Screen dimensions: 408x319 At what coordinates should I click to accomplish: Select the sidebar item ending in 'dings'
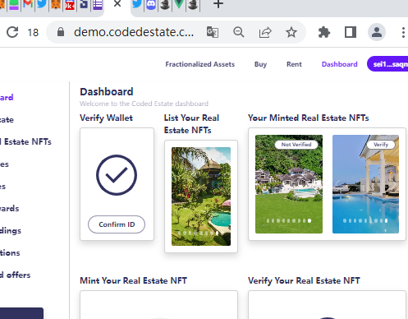point(11,230)
